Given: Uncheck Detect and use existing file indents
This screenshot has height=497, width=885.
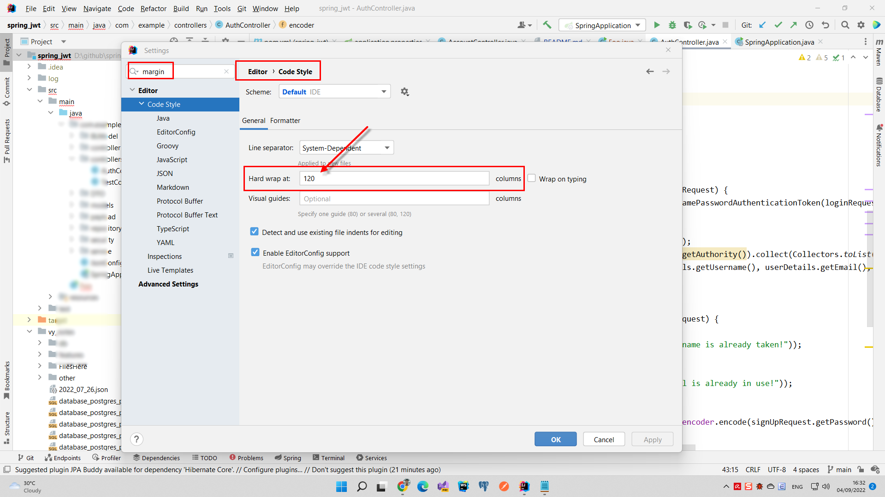Looking at the screenshot, I should click(254, 232).
